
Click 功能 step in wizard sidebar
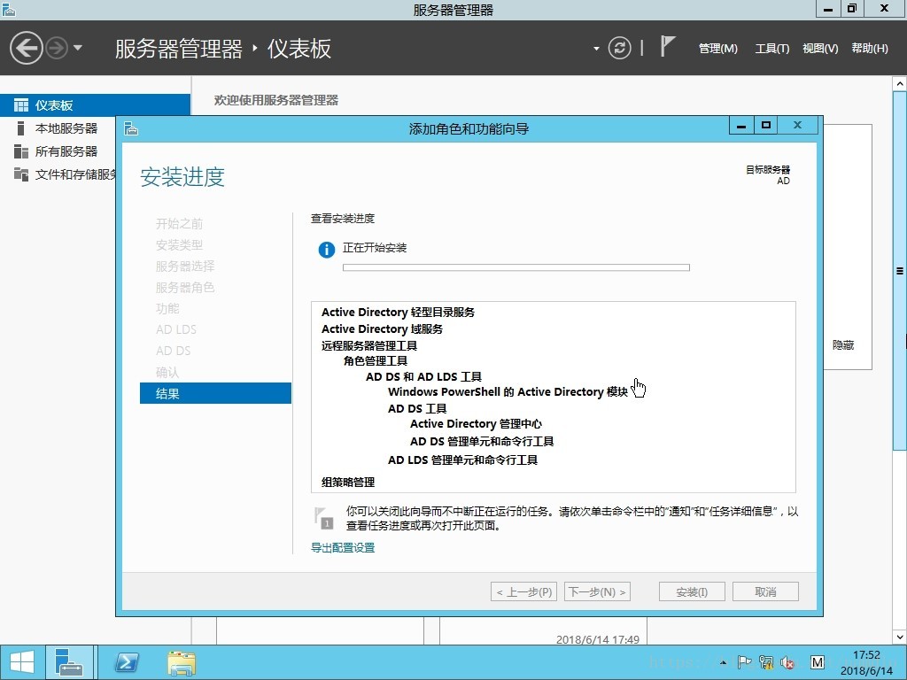pos(167,309)
